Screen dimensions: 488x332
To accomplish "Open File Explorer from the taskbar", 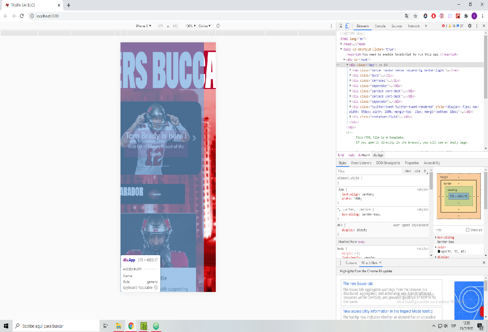I will (119, 326).
